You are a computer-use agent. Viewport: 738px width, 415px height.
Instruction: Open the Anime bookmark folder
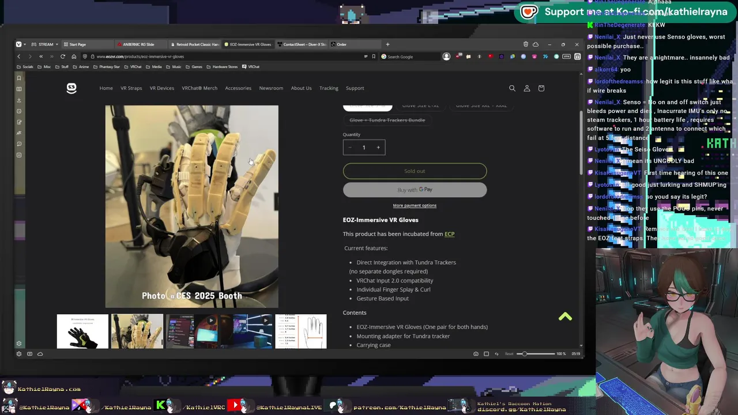81,67
